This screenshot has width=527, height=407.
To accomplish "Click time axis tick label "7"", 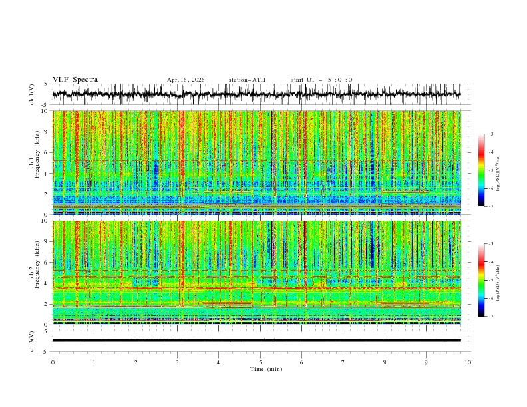I will [343, 362].
